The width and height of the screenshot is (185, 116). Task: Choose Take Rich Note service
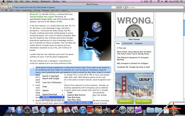pyautogui.click(x=79, y=97)
